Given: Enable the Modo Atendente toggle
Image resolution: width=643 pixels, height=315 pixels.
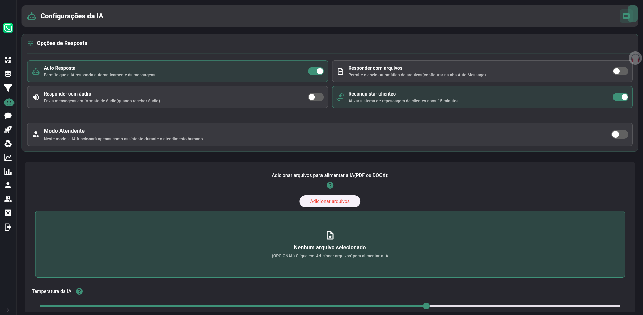Looking at the screenshot, I should coord(620,134).
